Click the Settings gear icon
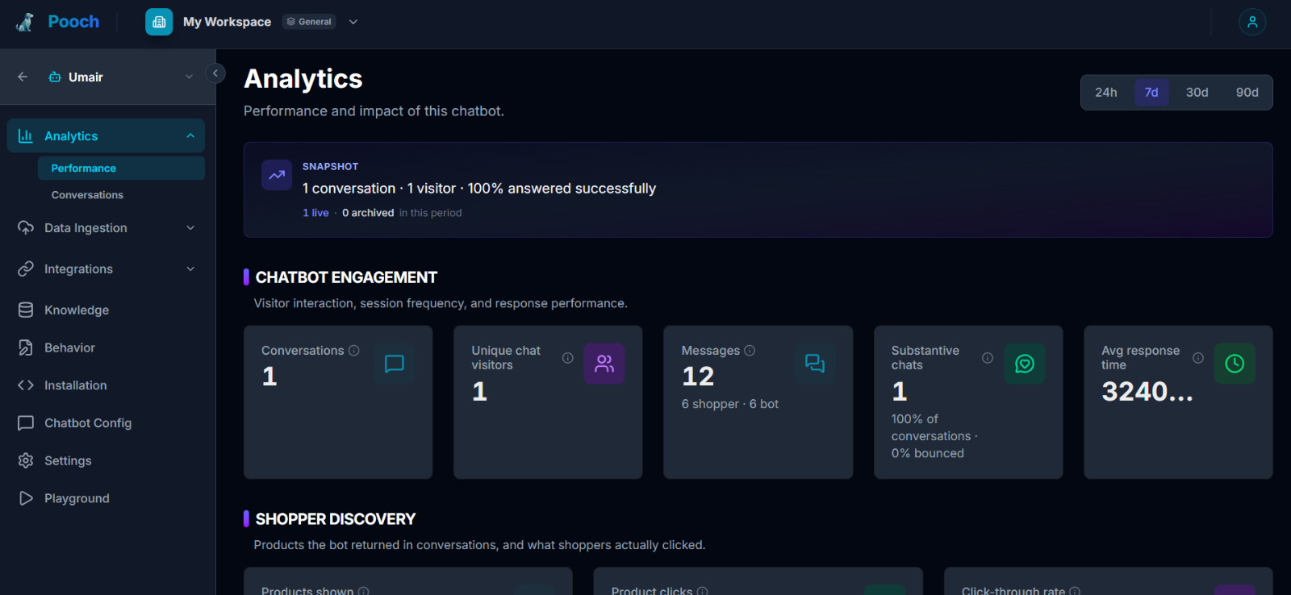The width and height of the screenshot is (1291, 595). (26, 460)
